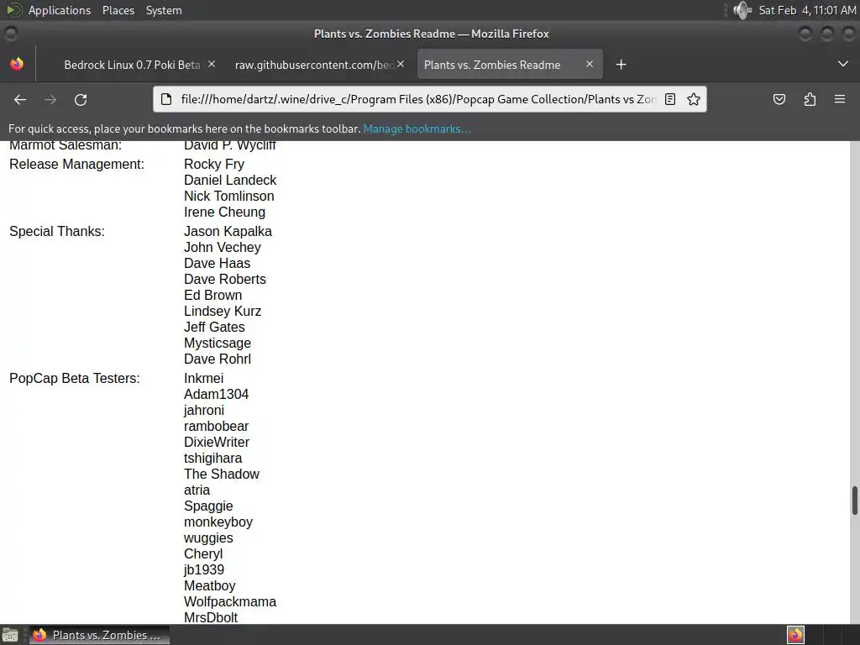Click the name Nick Tomlinson
Viewport: 860px width, 645px height.
point(228,196)
